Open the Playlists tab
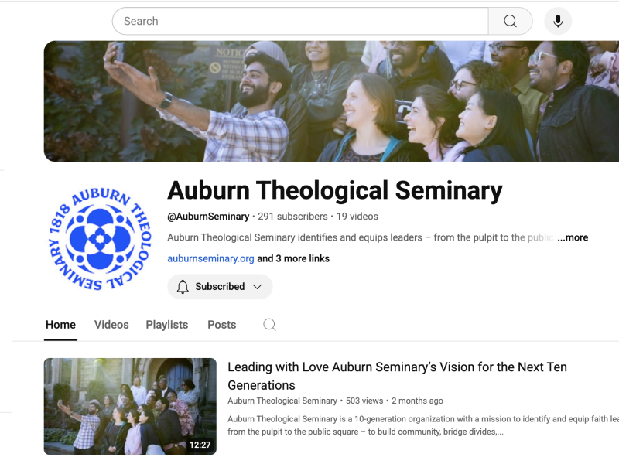 point(167,325)
